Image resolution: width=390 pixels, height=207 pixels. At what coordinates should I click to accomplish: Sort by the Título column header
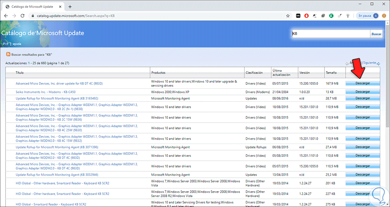19,73
